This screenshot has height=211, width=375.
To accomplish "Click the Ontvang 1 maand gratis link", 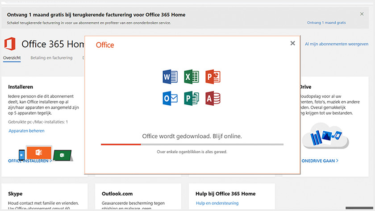I will 326,22.
